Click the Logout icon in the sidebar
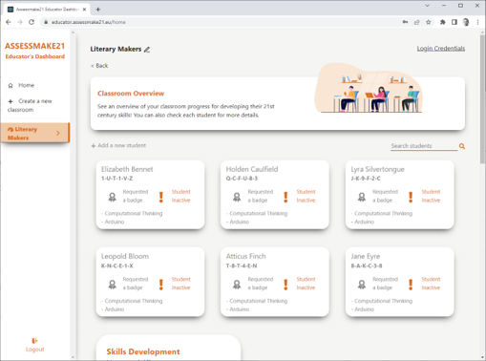The height and width of the screenshot is (361, 486). point(34,341)
